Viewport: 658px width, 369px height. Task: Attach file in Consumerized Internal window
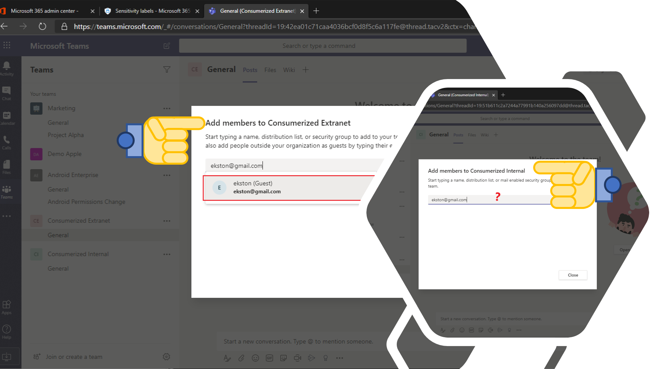coord(452,330)
